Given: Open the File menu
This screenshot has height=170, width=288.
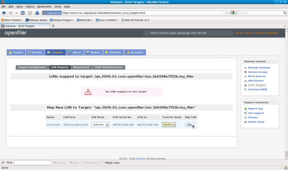Looking at the screenshot, I should [4, 6].
